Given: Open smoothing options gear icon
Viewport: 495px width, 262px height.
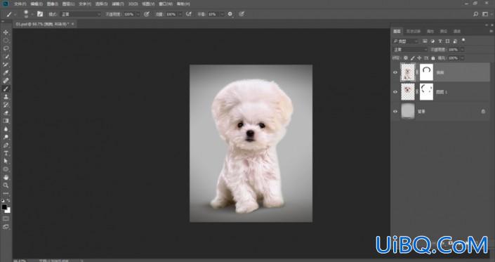Looking at the screenshot, I should 230,14.
